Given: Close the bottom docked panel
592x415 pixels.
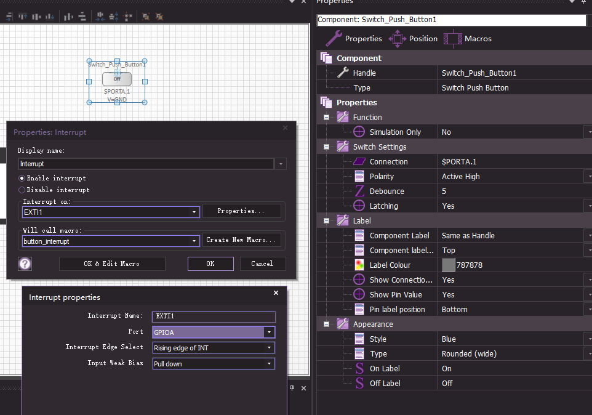Looking at the screenshot, I should [x=303, y=388].
